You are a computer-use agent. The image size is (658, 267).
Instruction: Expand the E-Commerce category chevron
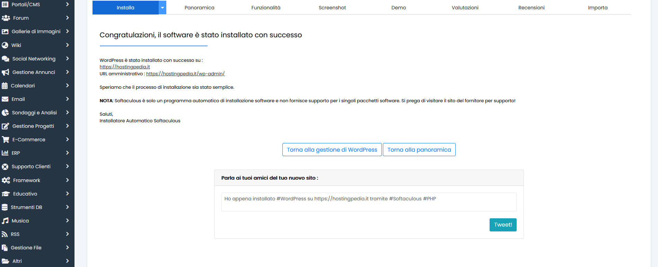tap(68, 139)
